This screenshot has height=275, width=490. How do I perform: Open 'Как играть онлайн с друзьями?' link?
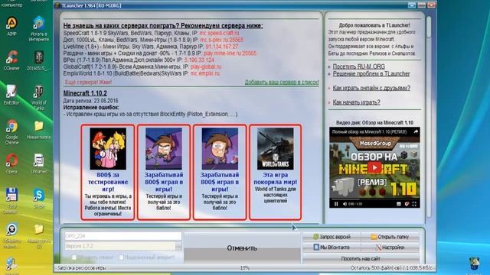point(371,88)
